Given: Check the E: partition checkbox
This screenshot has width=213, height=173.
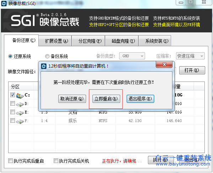Looking at the screenshot, I should 13,112.
